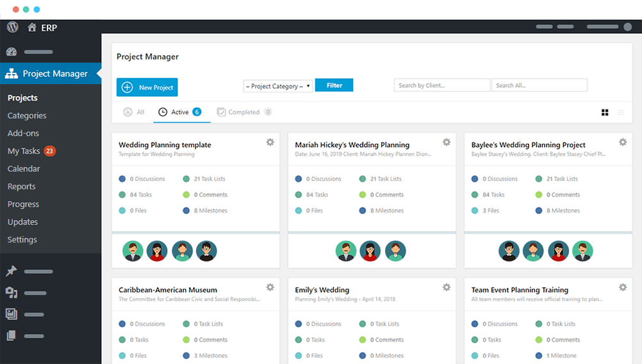Image resolution: width=642 pixels, height=364 pixels.
Task: Show All projects tab
Action: click(134, 112)
